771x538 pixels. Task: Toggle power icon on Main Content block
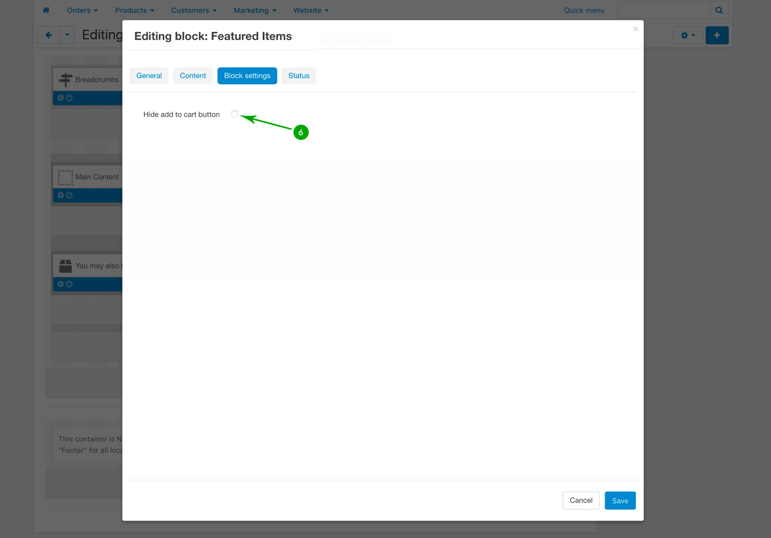[x=69, y=195]
